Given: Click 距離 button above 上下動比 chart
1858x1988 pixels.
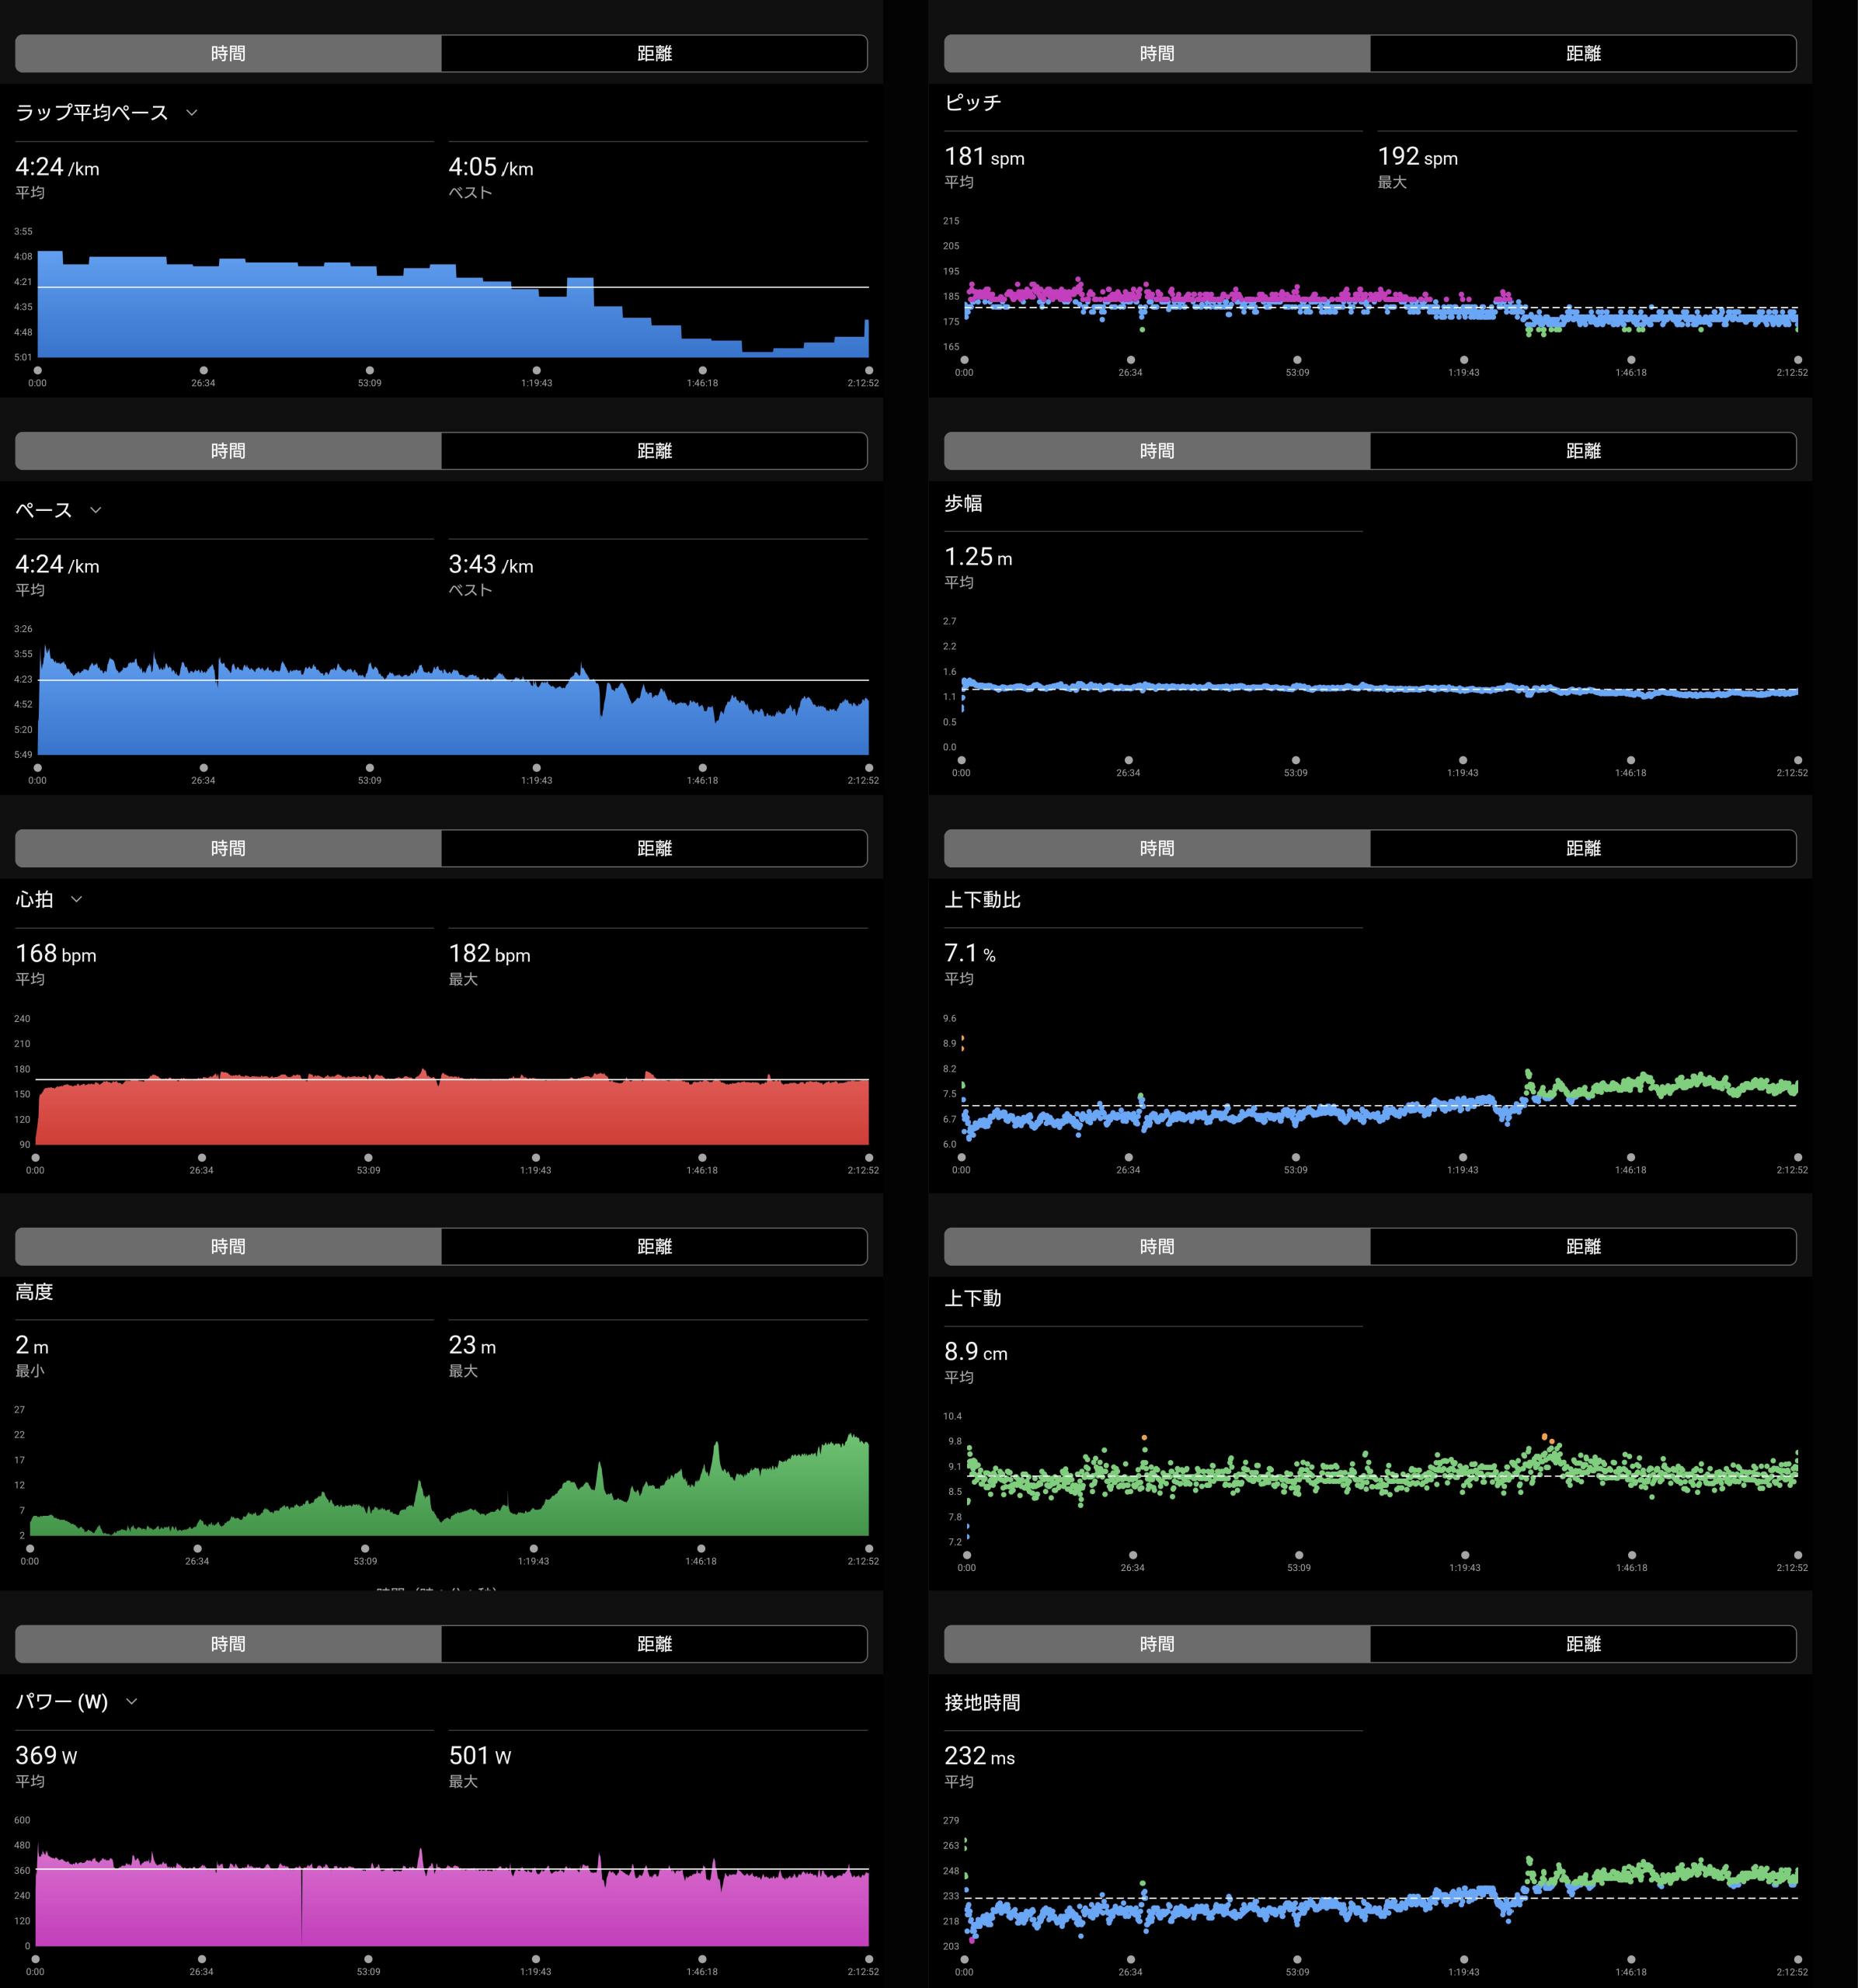Looking at the screenshot, I should (1582, 848).
